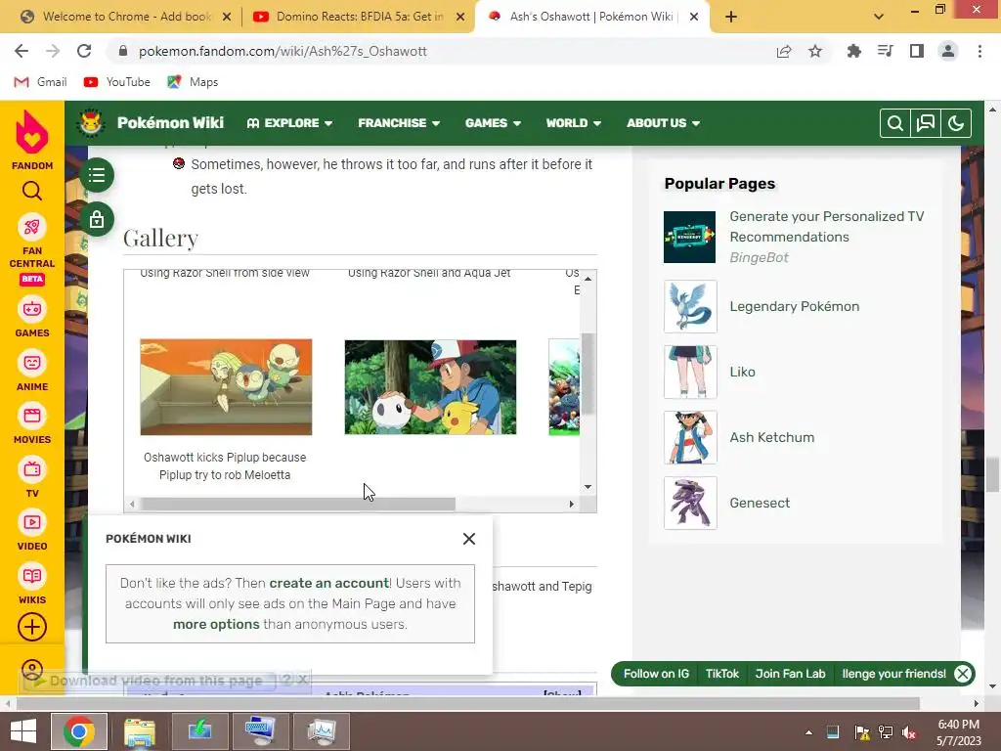Go to the TV section in the sidebar

(x=32, y=478)
